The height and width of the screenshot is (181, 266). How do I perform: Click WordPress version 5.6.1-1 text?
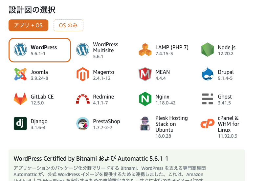click(38, 54)
